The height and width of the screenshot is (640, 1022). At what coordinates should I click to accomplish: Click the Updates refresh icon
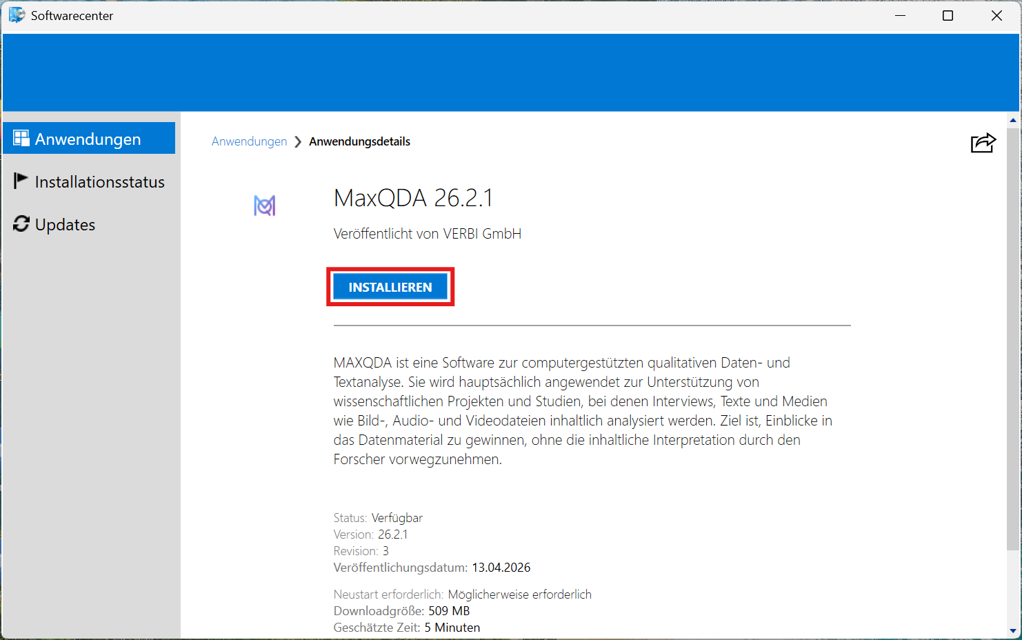(x=21, y=223)
